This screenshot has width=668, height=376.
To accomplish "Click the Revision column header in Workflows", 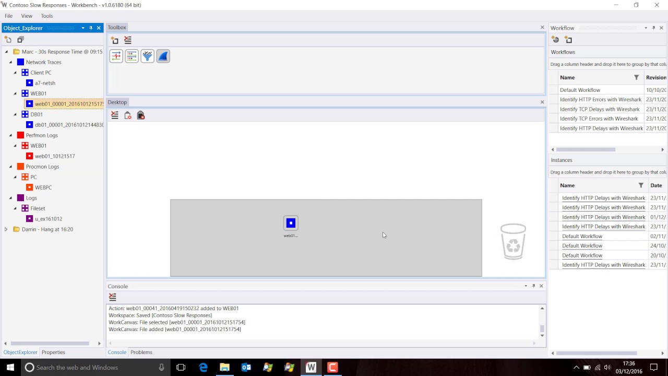I will point(656,77).
